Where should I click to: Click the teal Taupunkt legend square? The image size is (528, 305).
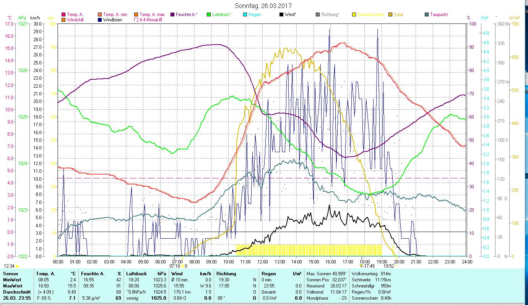tap(427, 15)
